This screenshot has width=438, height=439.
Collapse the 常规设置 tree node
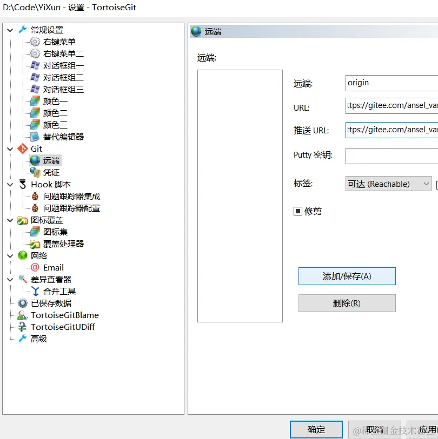(x=10, y=30)
